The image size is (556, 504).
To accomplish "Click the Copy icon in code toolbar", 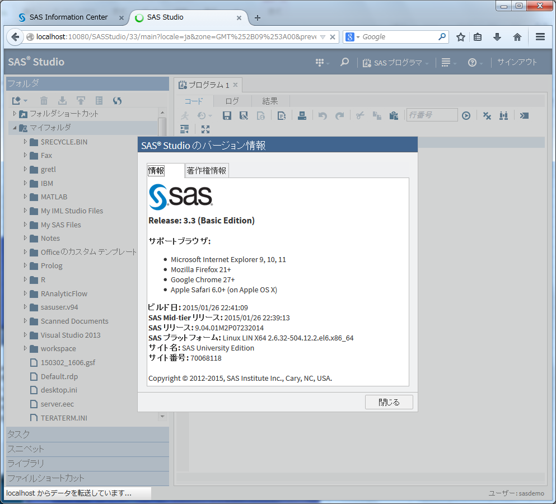I will [377, 115].
